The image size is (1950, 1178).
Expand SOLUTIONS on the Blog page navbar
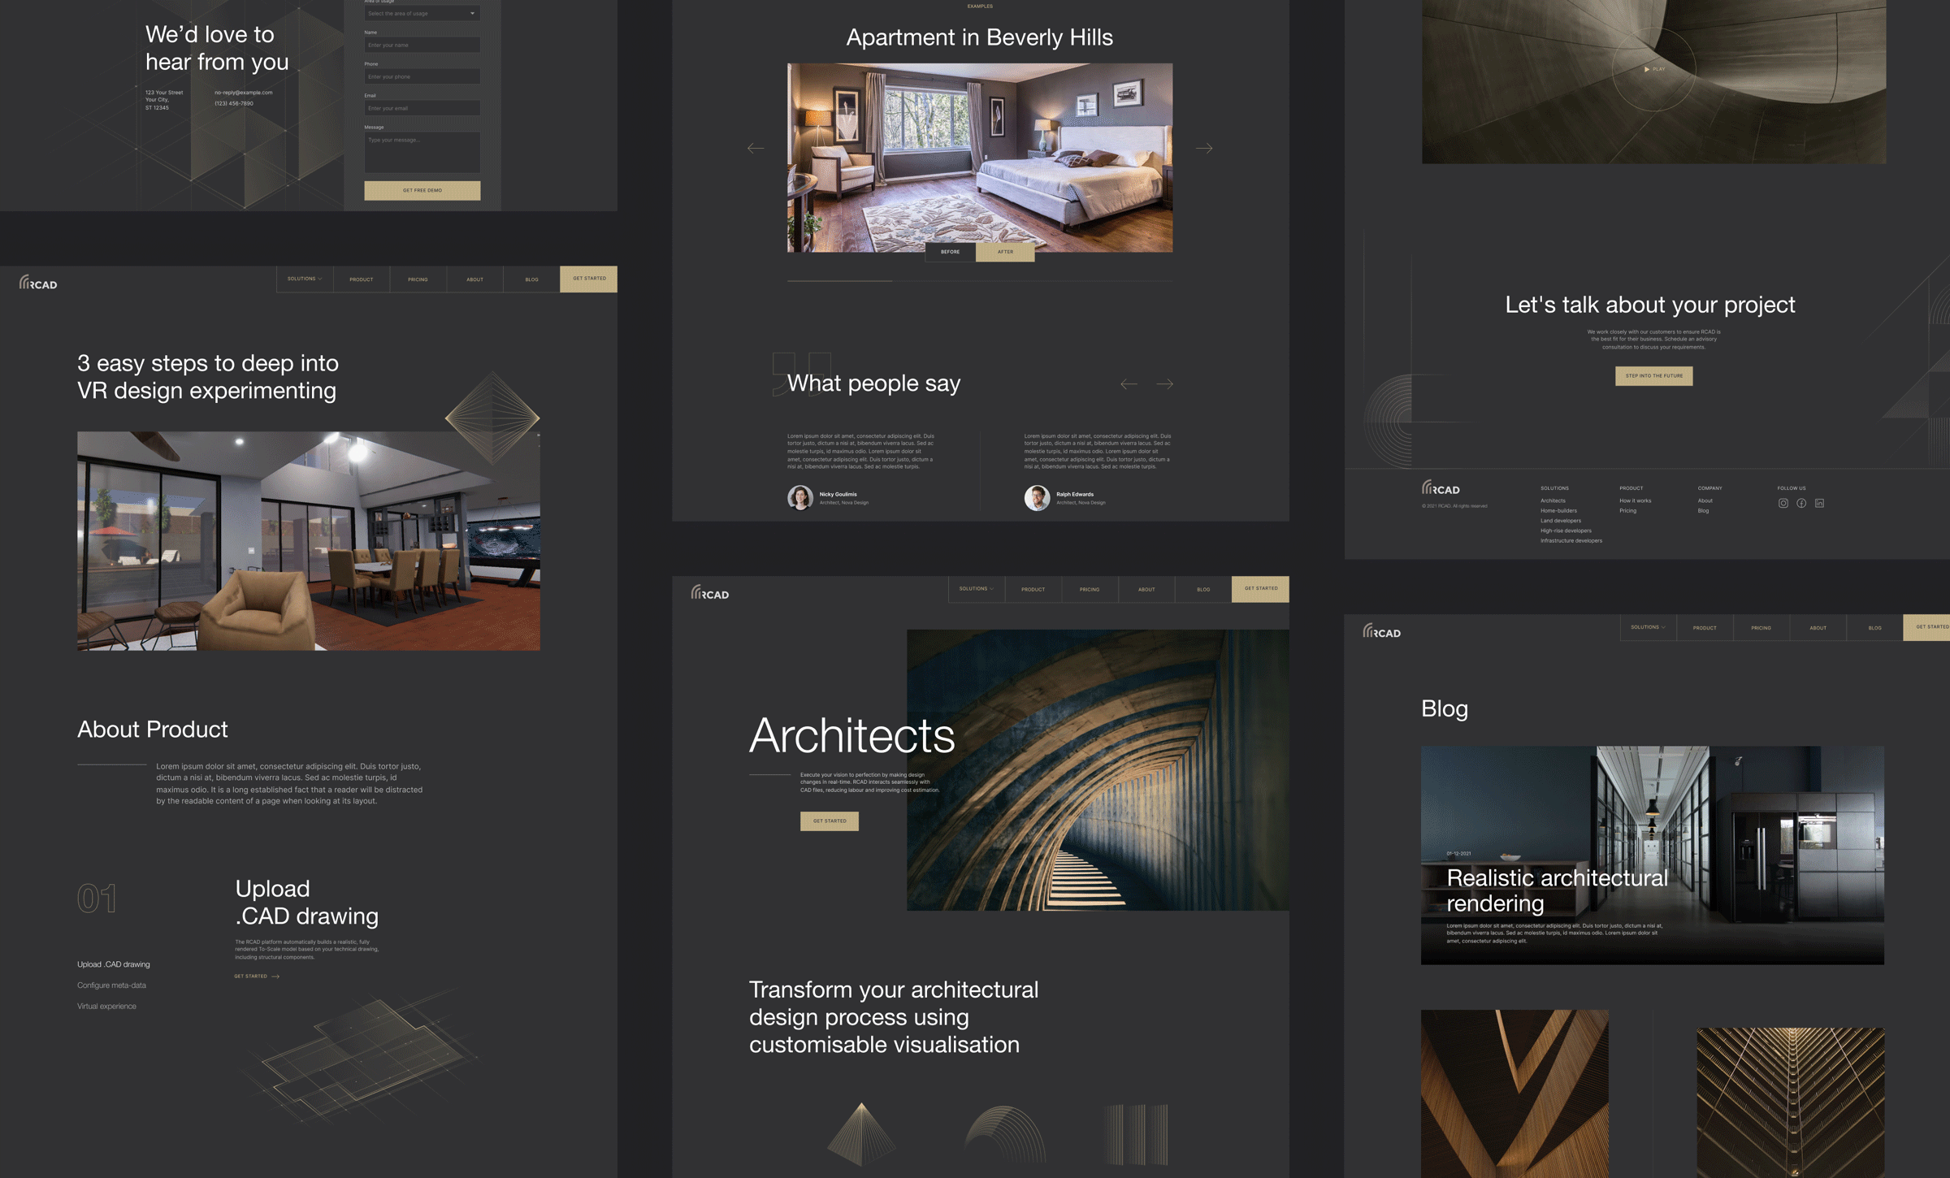[1648, 627]
